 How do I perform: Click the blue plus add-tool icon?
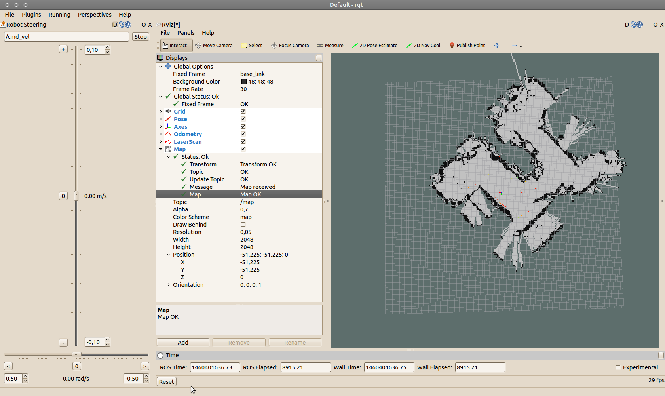(x=497, y=46)
